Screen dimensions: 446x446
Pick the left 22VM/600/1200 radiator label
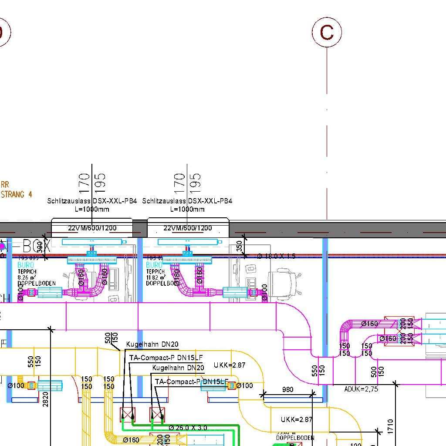(92, 228)
